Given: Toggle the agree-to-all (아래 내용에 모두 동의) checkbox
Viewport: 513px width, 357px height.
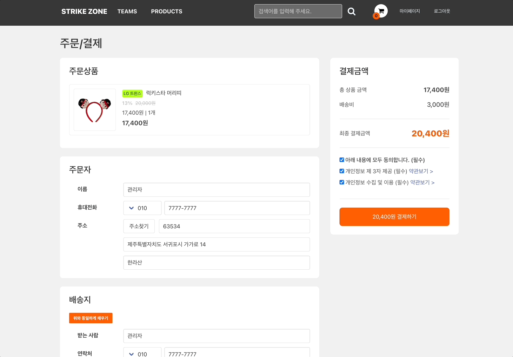Looking at the screenshot, I should (342, 160).
